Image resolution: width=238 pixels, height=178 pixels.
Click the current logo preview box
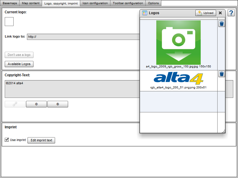[9, 22]
